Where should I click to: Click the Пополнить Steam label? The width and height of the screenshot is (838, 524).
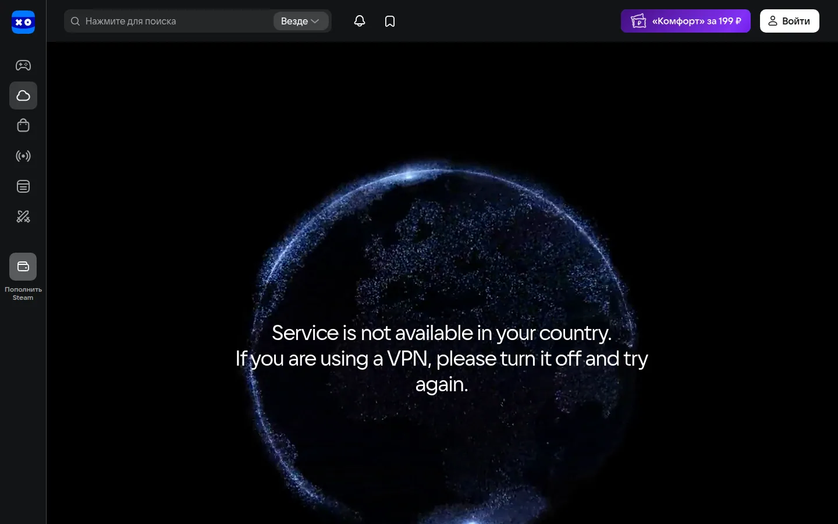pos(23,293)
